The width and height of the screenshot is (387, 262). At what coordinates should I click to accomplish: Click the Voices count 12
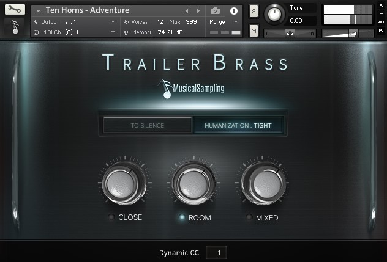coord(160,22)
